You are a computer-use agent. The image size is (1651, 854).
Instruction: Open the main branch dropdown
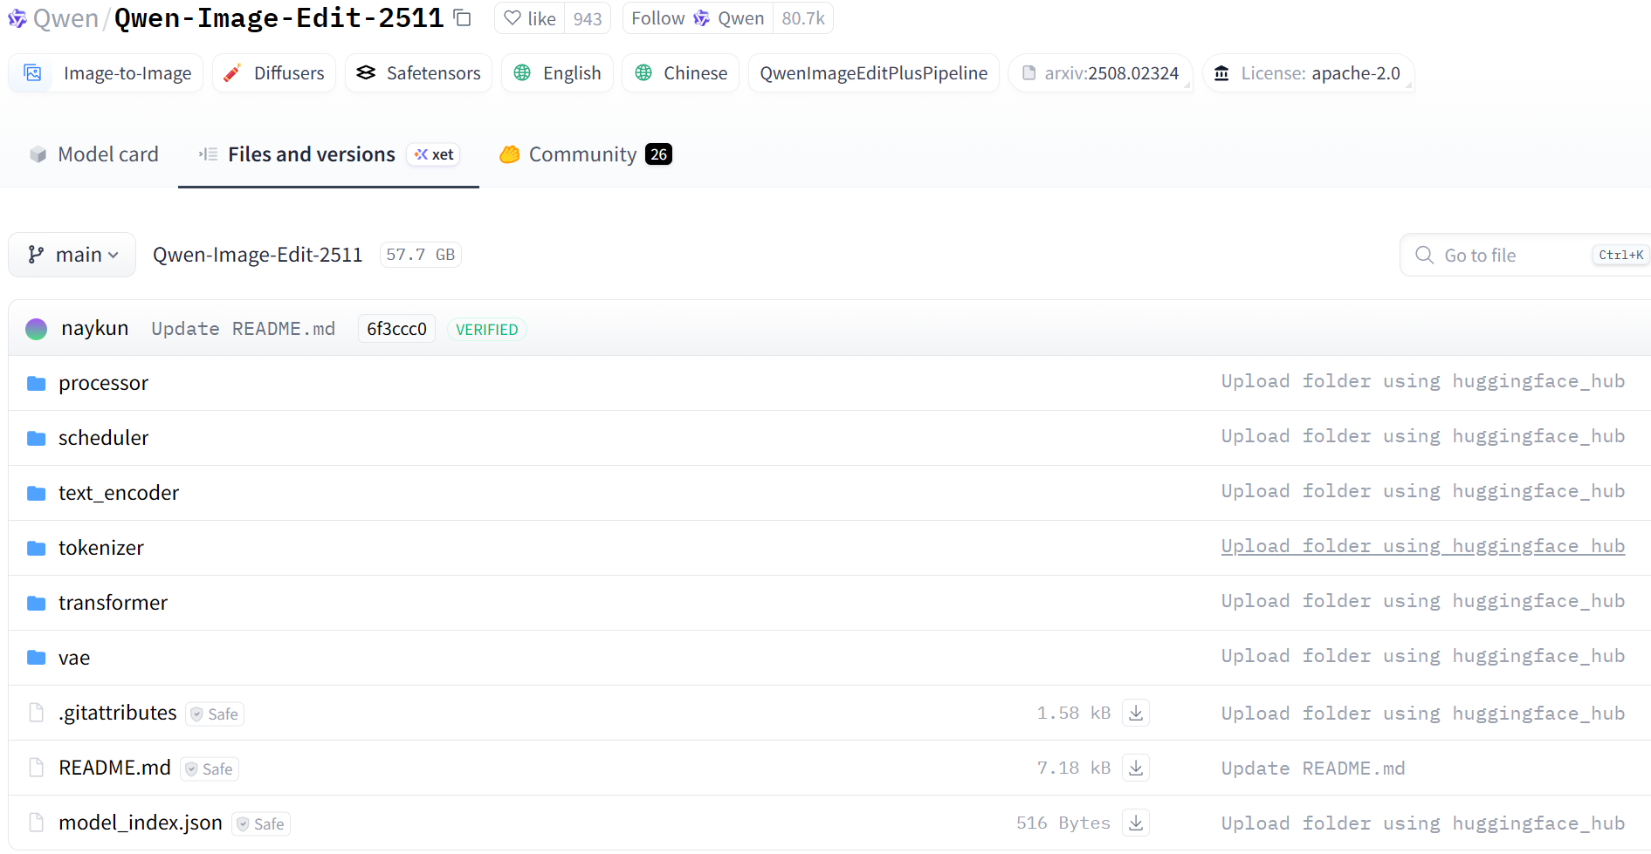(x=72, y=255)
